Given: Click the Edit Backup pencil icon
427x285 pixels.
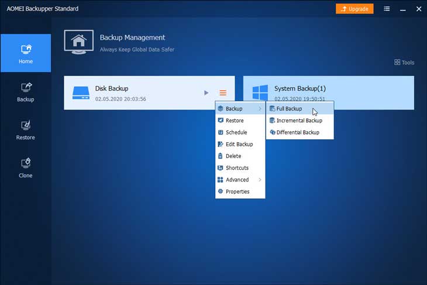Looking at the screenshot, I should point(221,144).
